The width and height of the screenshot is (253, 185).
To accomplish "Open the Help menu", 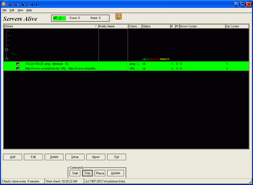I will (x=29, y=10).
